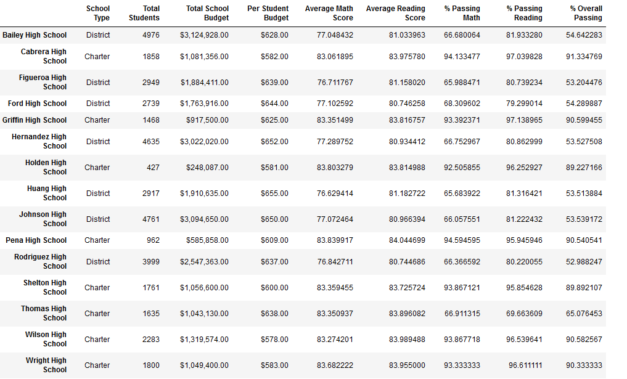Select the % Overall Passing header
Screen dimensions: 627x379
tap(586, 13)
